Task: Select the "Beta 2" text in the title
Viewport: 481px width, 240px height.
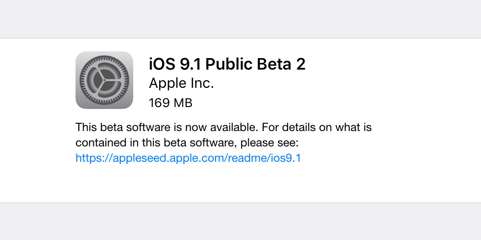Action: [x=286, y=64]
